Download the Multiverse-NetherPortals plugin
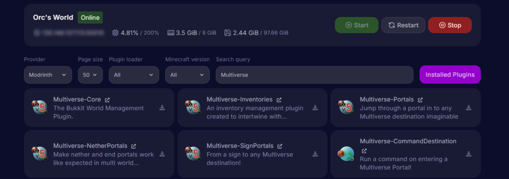This screenshot has width=509, height=179. (163, 154)
